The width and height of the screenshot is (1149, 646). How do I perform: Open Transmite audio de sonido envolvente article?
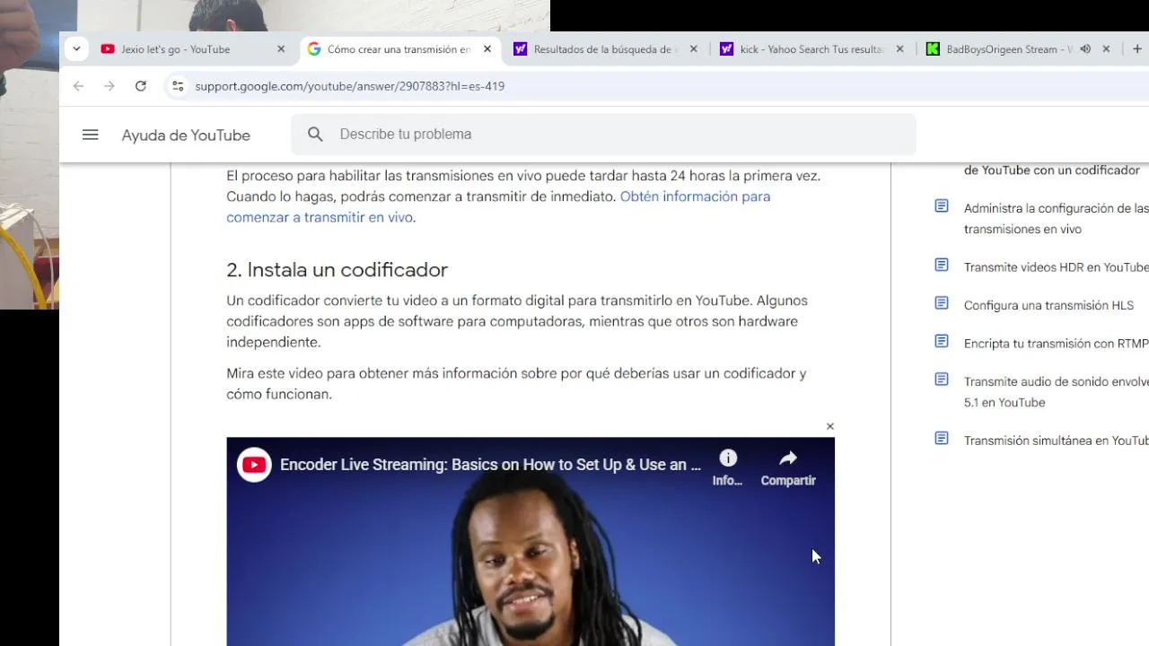coord(1056,392)
